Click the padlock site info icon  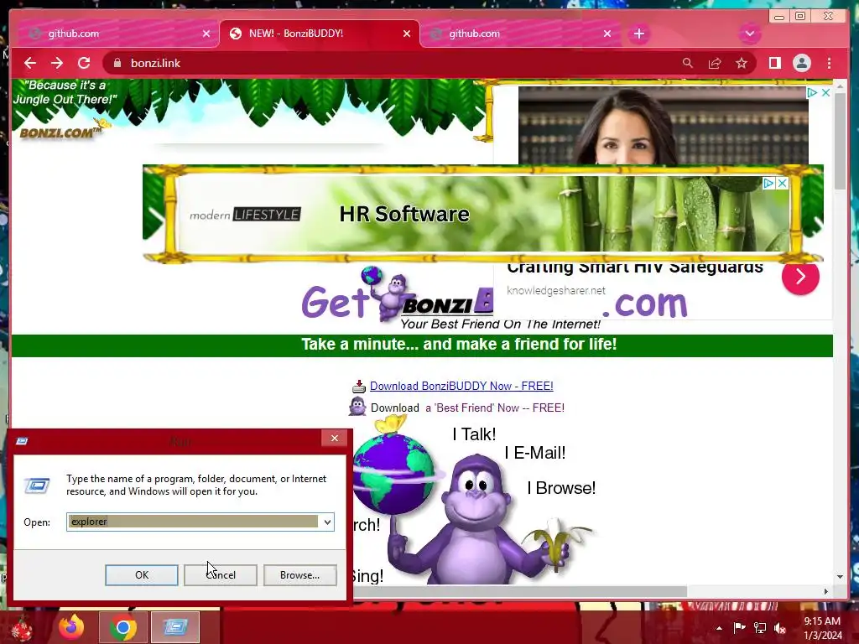(117, 63)
